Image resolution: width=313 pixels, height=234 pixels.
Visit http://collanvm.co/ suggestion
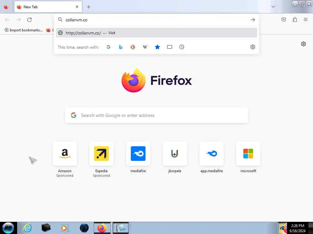(156, 33)
